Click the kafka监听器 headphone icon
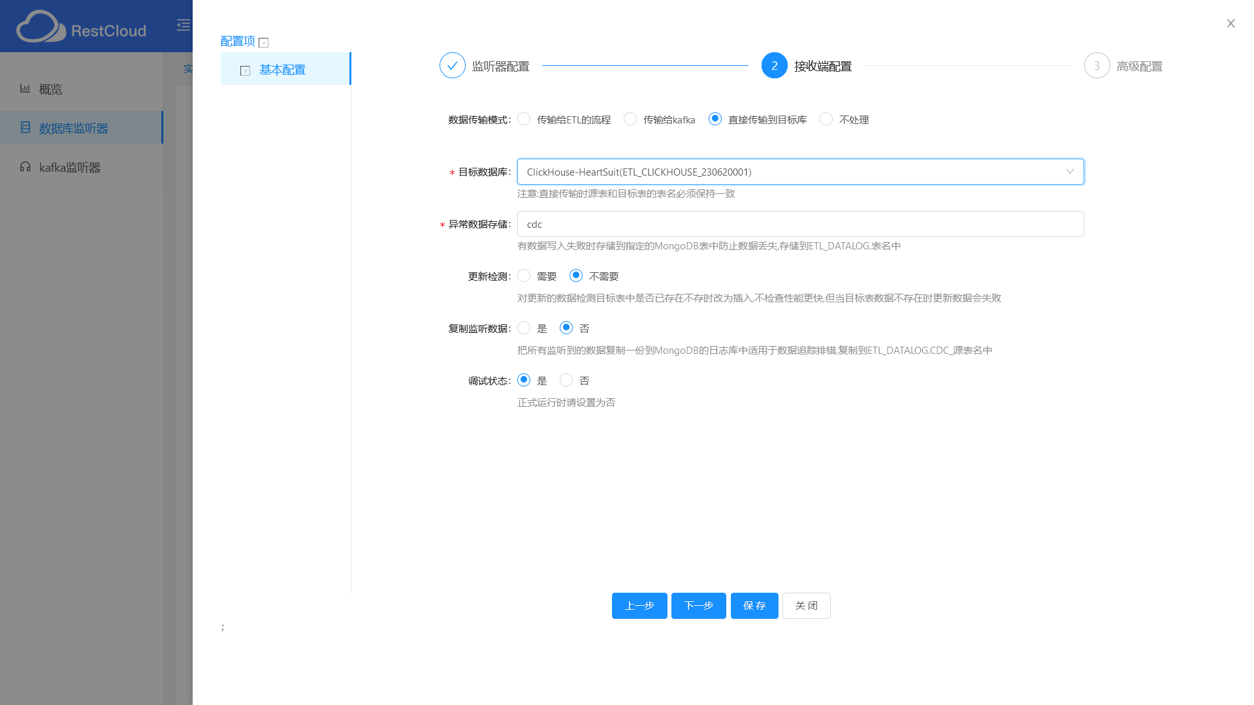The width and height of the screenshot is (1254, 705). [25, 166]
